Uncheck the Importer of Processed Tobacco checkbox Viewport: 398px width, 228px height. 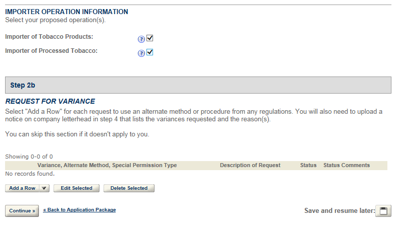(150, 52)
